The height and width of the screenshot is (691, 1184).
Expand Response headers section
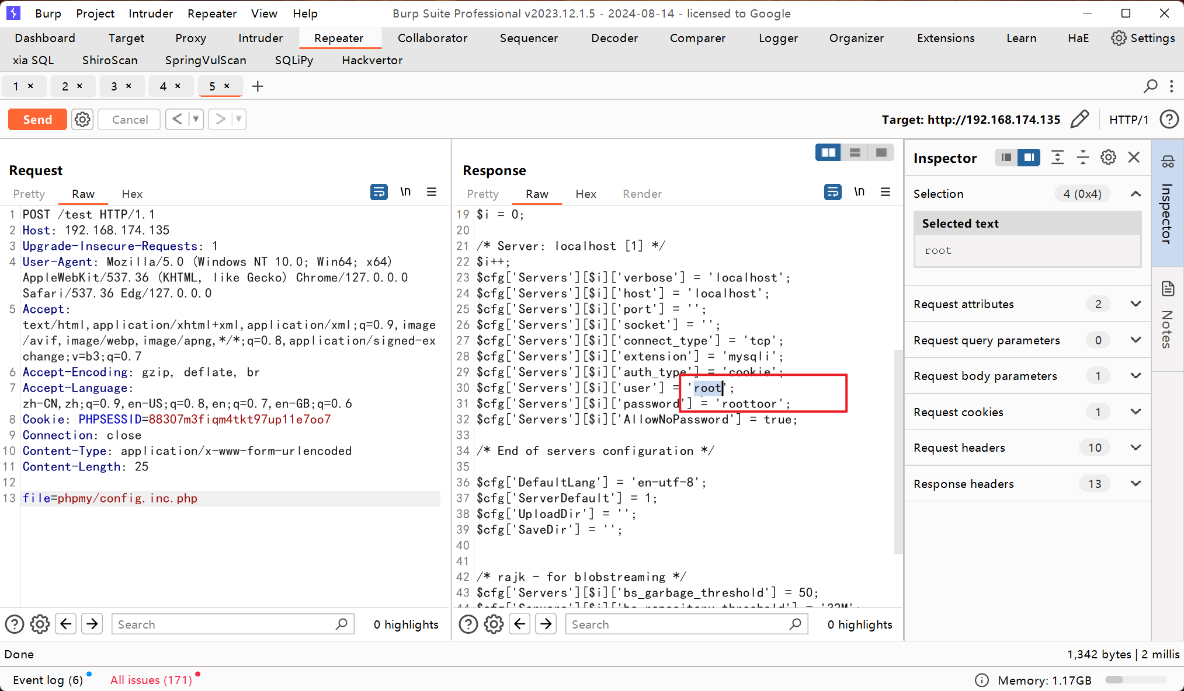1136,484
